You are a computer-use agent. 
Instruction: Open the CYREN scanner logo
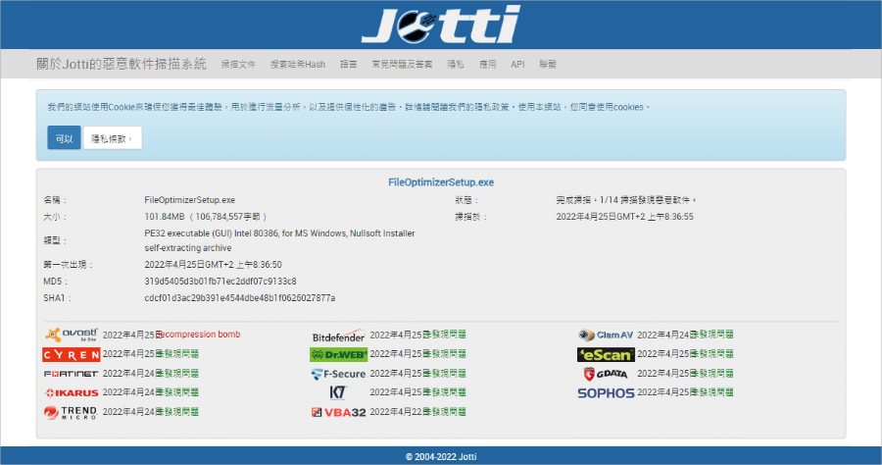(x=71, y=354)
